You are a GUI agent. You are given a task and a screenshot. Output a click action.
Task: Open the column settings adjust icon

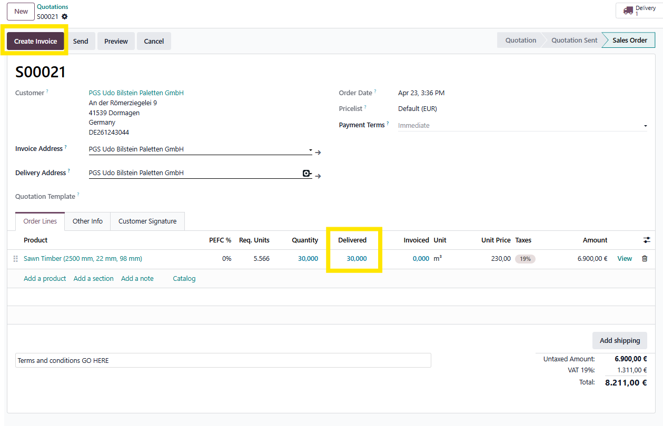[x=647, y=240]
